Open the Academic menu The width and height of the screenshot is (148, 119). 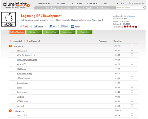click(77, 3)
